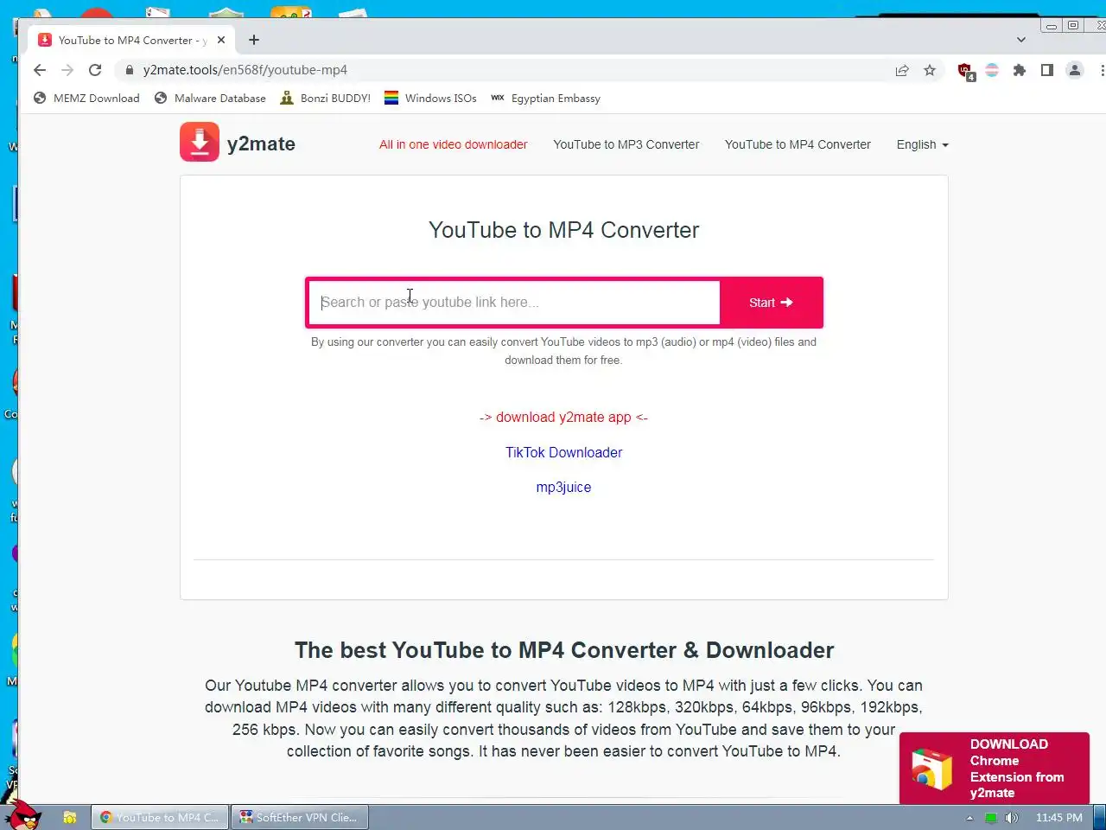Click the y2mate red download logo icon
The image size is (1106, 830).
200,142
